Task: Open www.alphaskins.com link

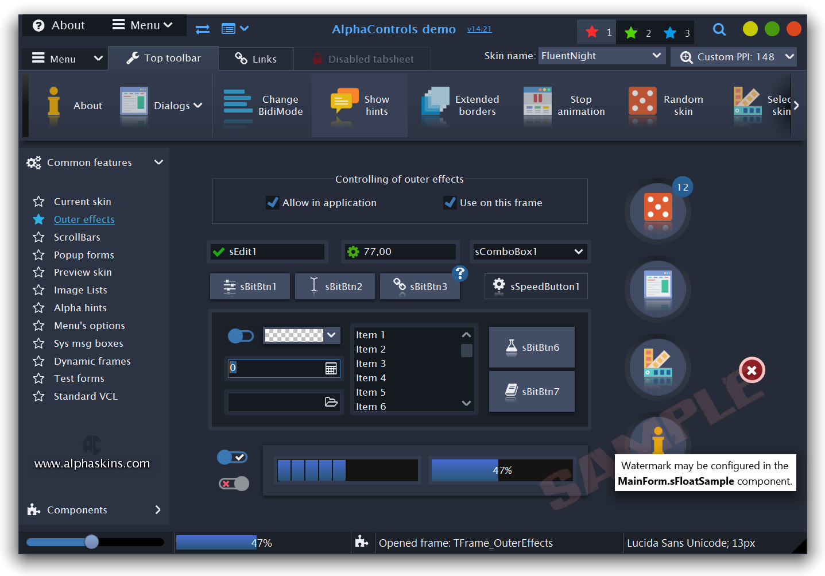Action: pos(92,463)
